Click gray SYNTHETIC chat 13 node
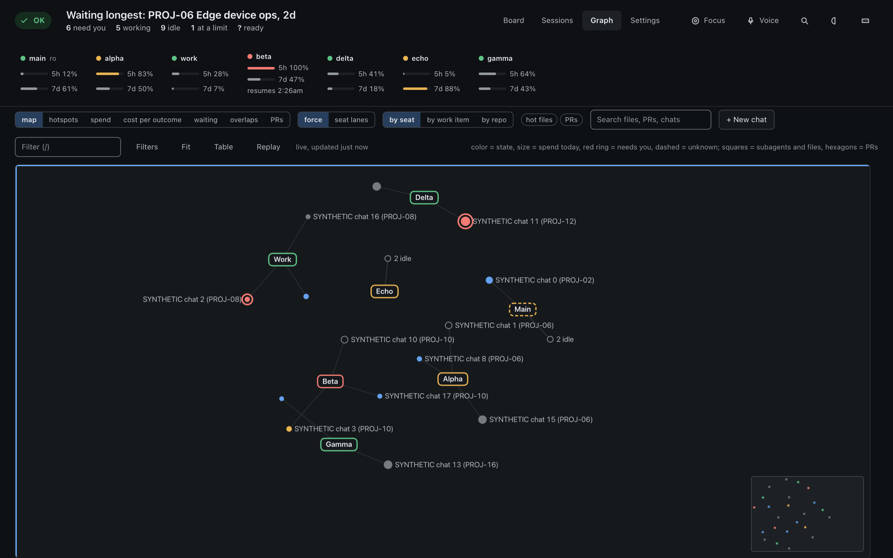893x558 pixels. tap(388, 465)
